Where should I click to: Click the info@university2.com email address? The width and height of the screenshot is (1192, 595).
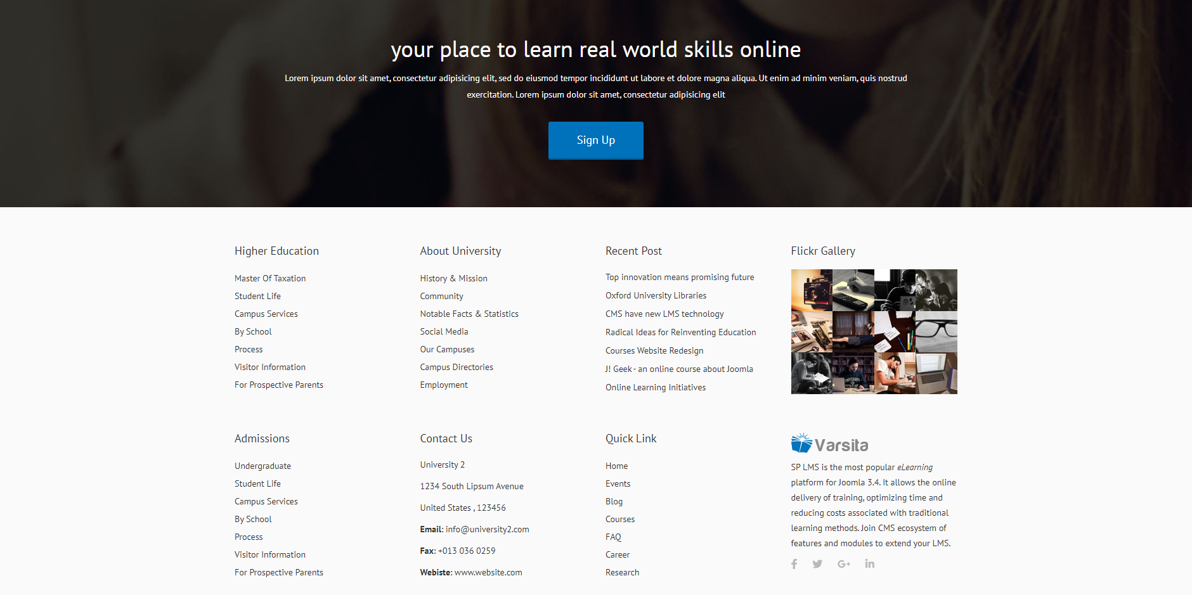pos(487,529)
